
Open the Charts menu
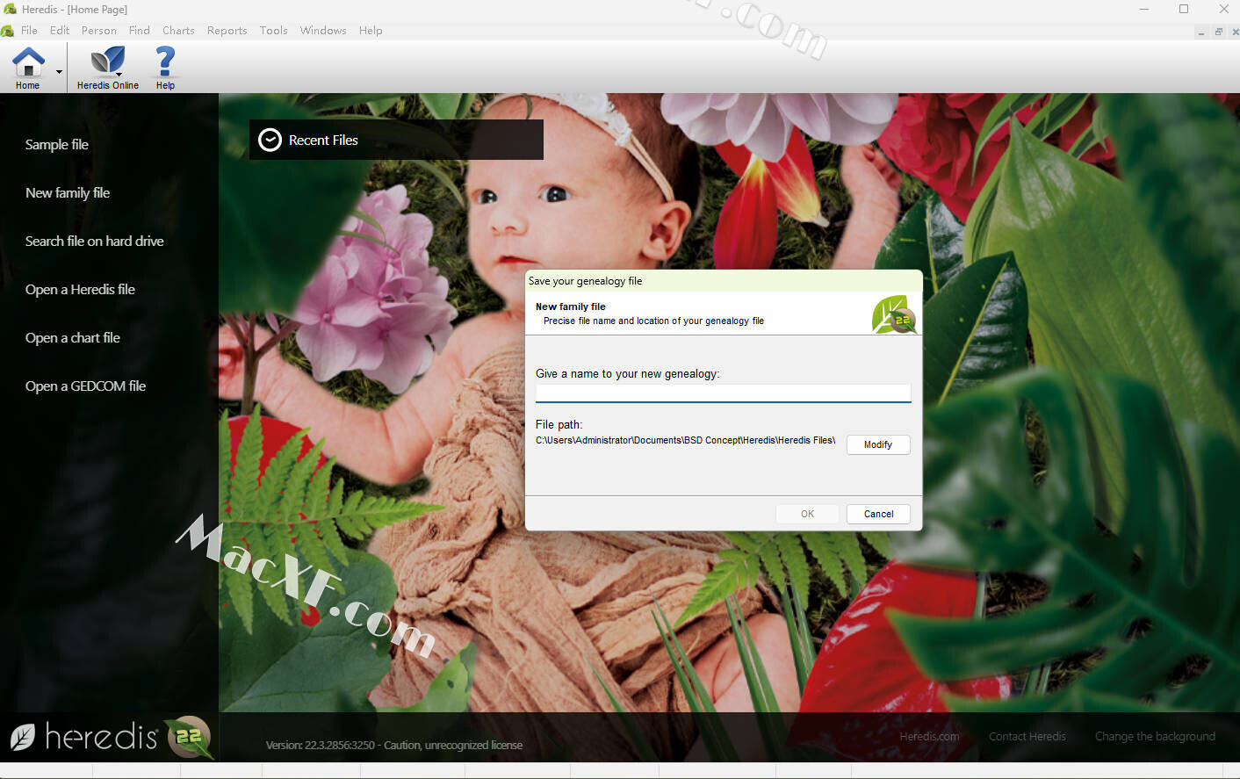point(178,31)
